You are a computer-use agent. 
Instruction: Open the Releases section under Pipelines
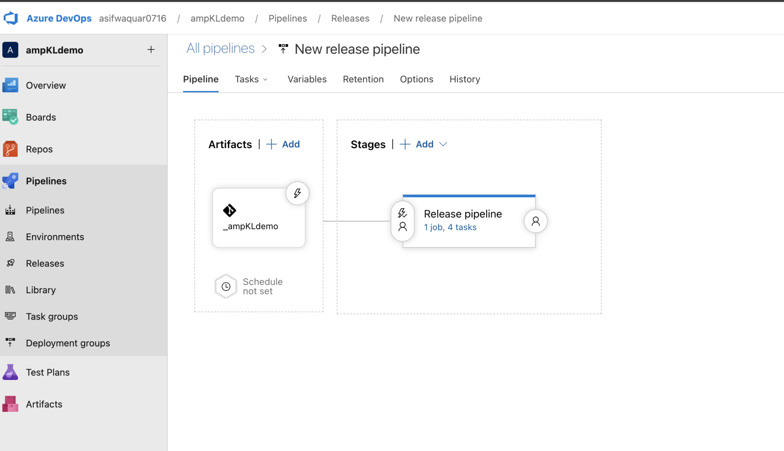[x=45, y=263]
